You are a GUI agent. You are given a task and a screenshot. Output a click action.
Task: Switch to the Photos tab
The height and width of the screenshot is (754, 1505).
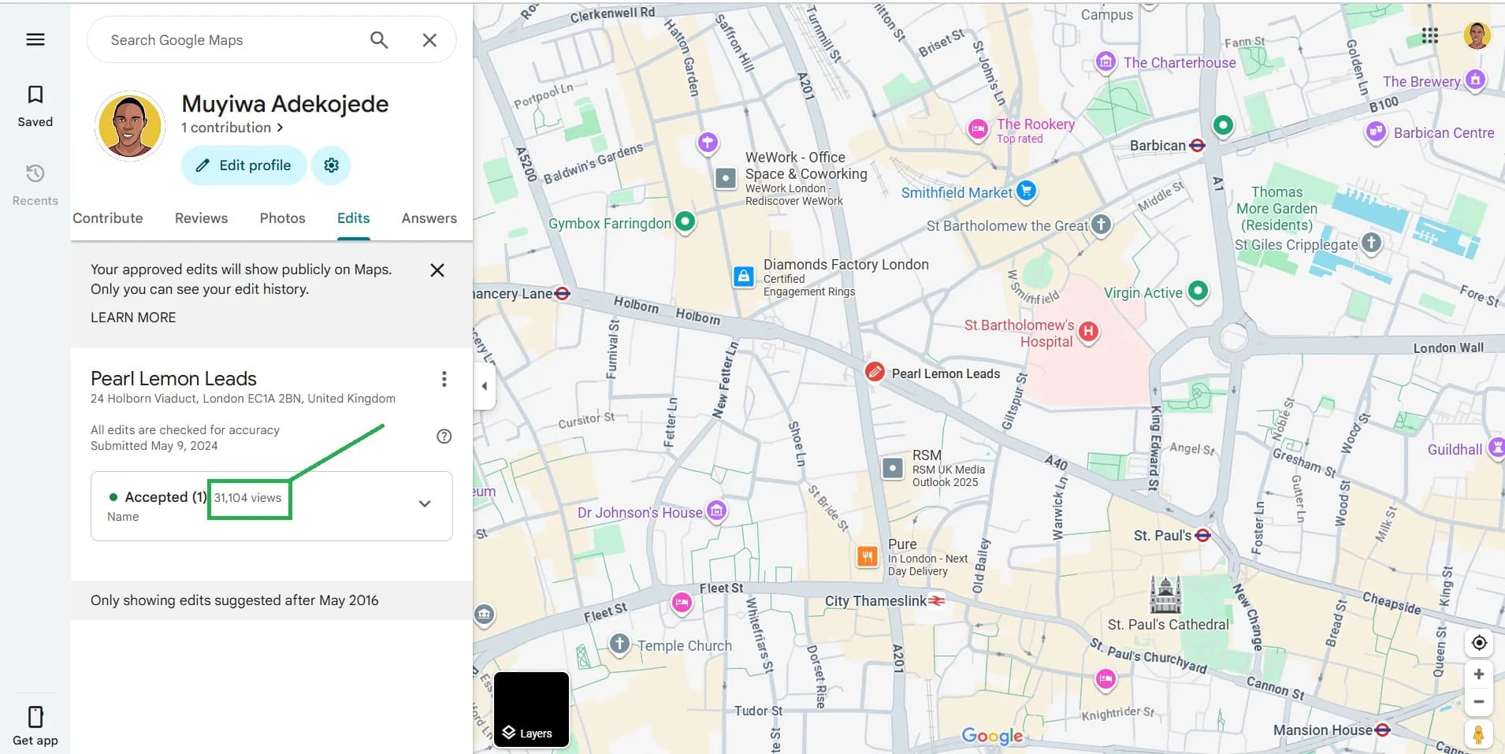click(282, 218)
